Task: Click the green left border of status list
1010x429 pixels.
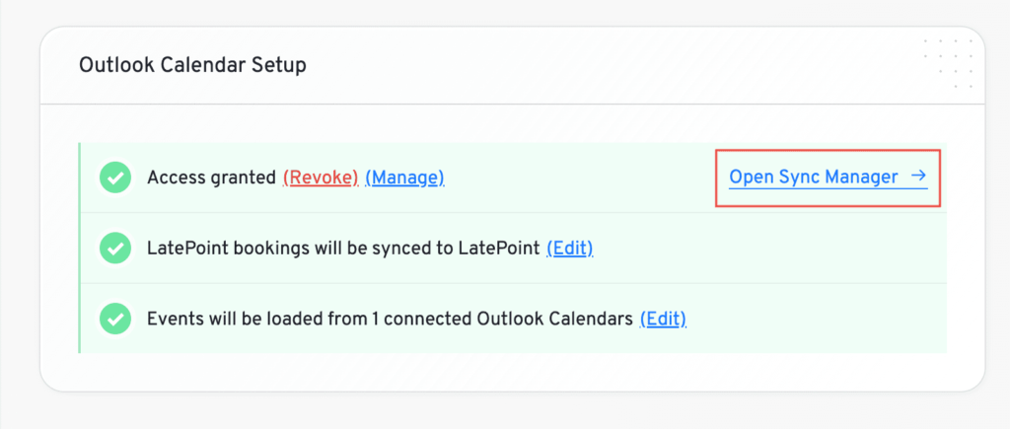Action: [x=79, y=249]
